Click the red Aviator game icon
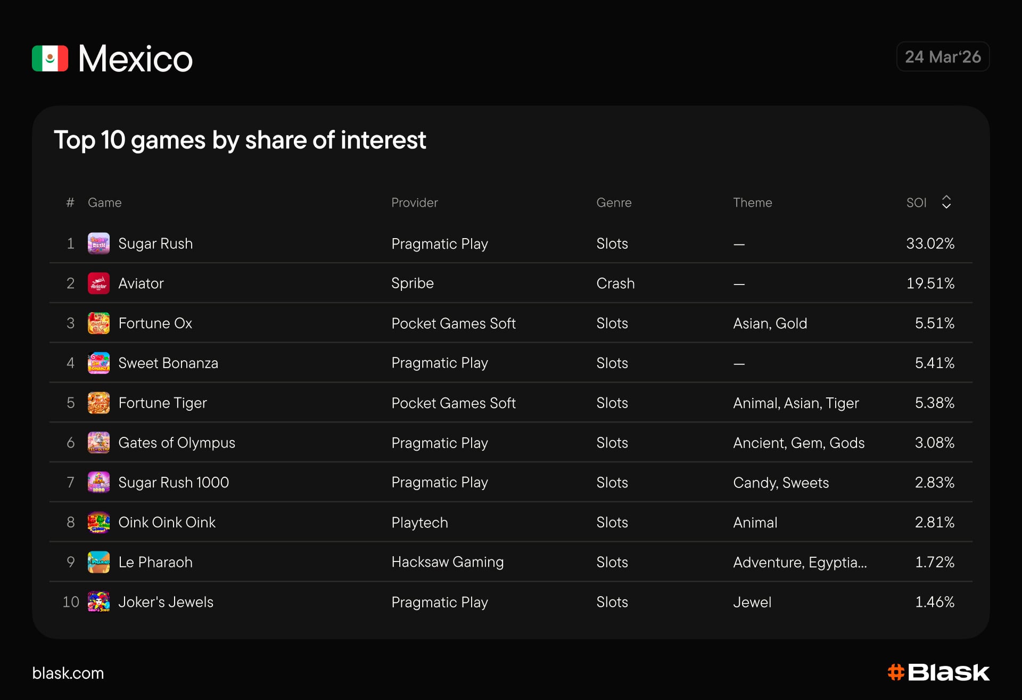Viewport: 1022px width, 700px height. coord(98,283)
